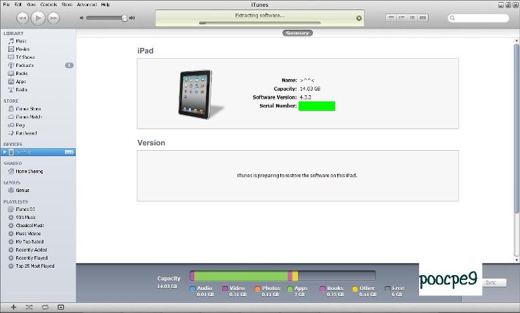Open iTunes Match
This screenshot has height=313, width=520.
[x=28, y=117]
